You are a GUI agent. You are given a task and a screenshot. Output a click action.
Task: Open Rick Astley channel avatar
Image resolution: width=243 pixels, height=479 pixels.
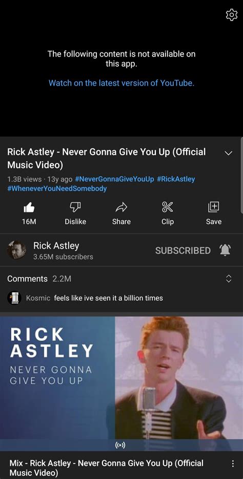tap(16, 250)
